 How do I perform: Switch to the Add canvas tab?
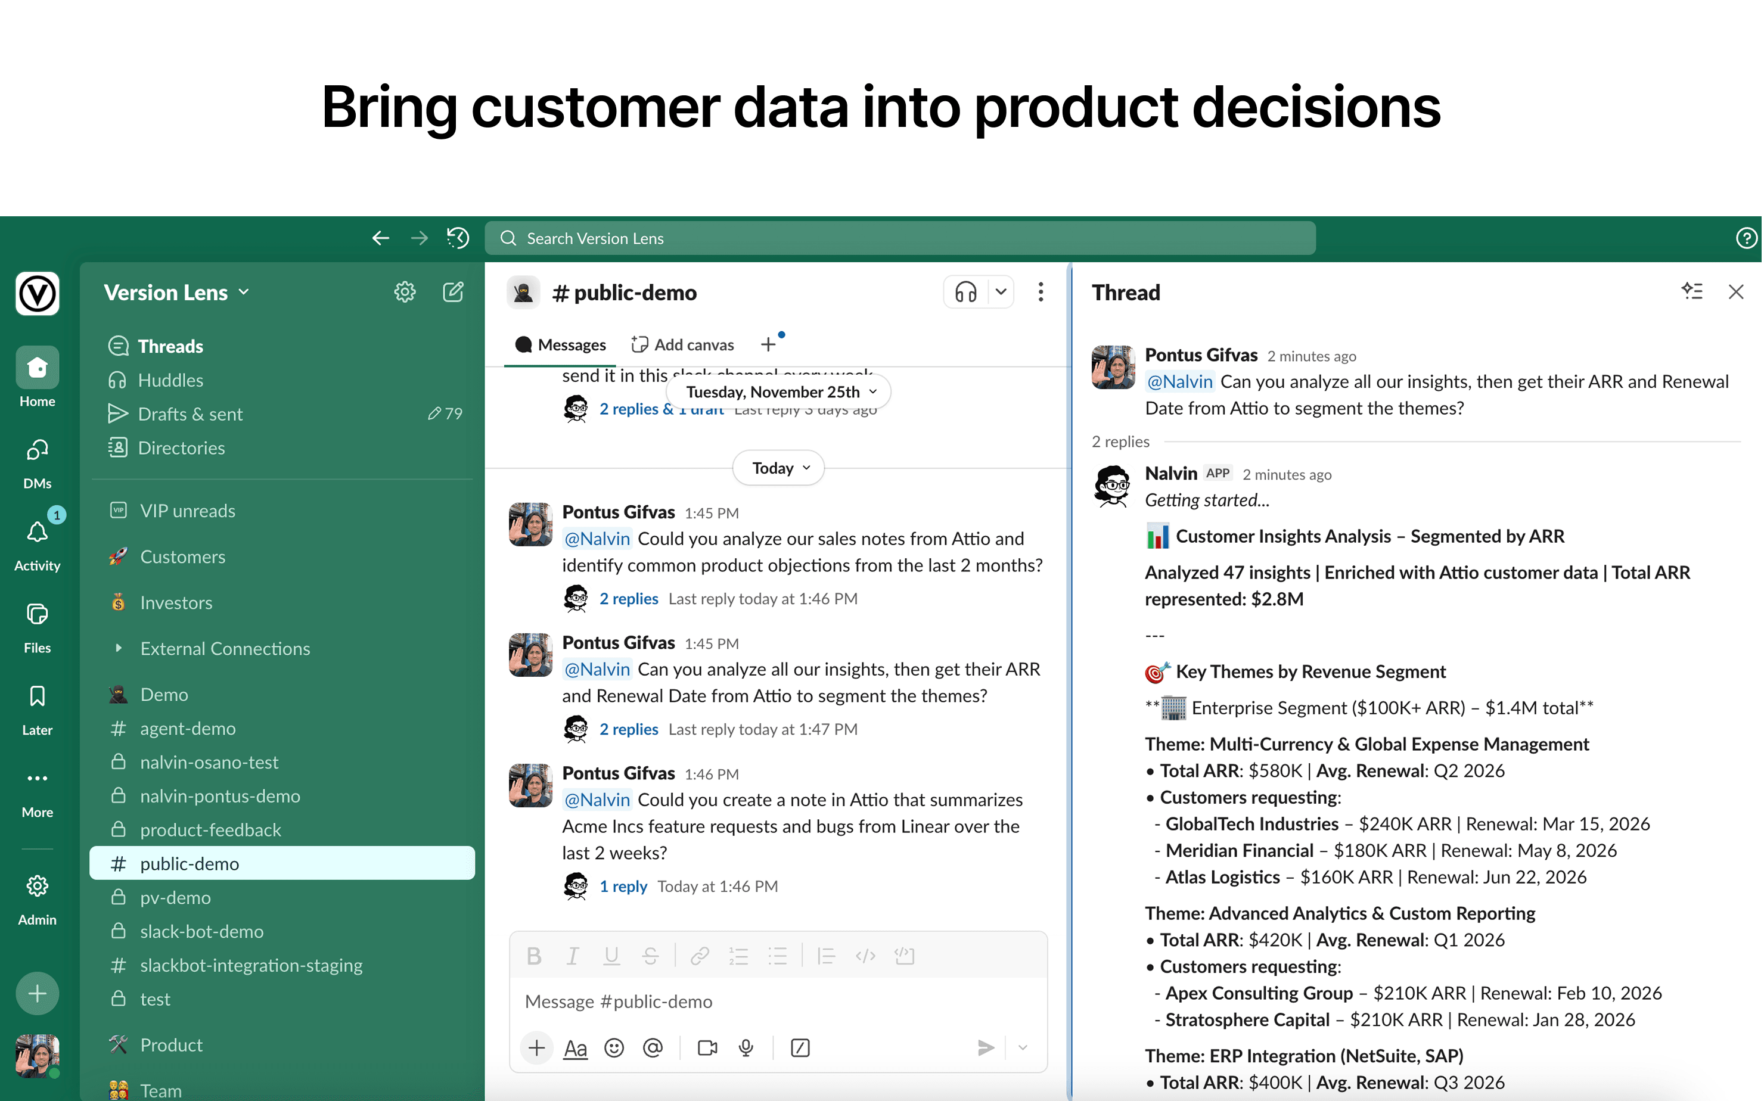[x=682, y=344]
